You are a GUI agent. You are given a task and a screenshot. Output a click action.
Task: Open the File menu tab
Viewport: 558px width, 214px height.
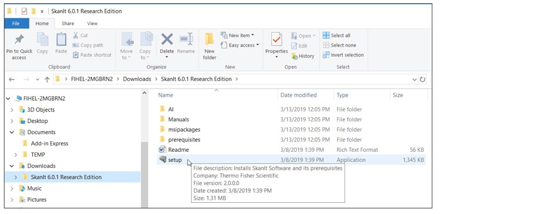(16, 23)
